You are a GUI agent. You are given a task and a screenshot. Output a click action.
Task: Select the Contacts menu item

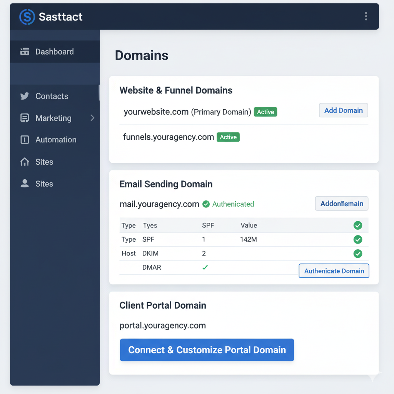[52, 96]
